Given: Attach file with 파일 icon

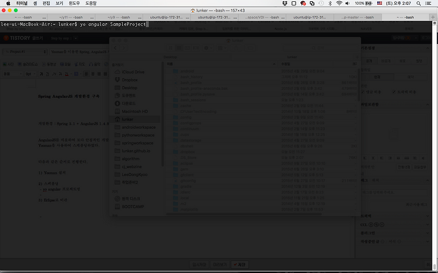Looking at the screenshot, I should click(65, 64).
